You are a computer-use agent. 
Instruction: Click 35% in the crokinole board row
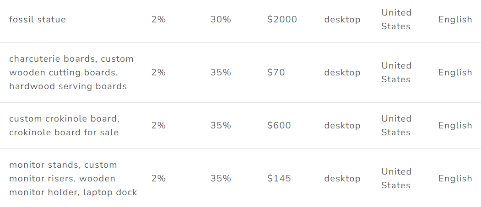pos(221,126)
